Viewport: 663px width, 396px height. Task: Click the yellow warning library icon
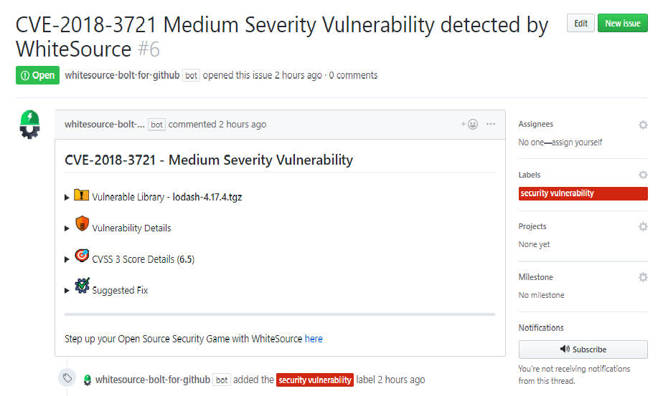click(x=81, y=195)
